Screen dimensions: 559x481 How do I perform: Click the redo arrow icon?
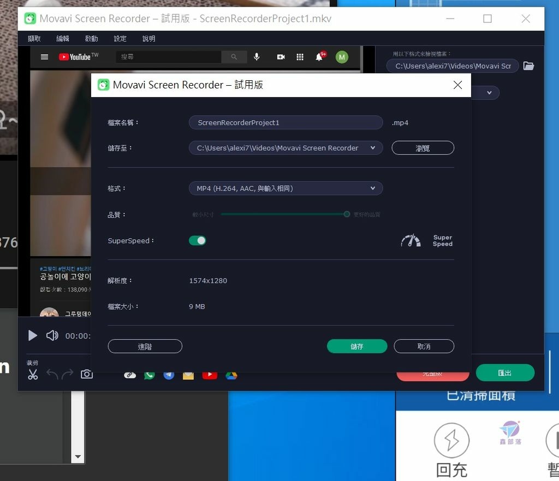[67, 375]
